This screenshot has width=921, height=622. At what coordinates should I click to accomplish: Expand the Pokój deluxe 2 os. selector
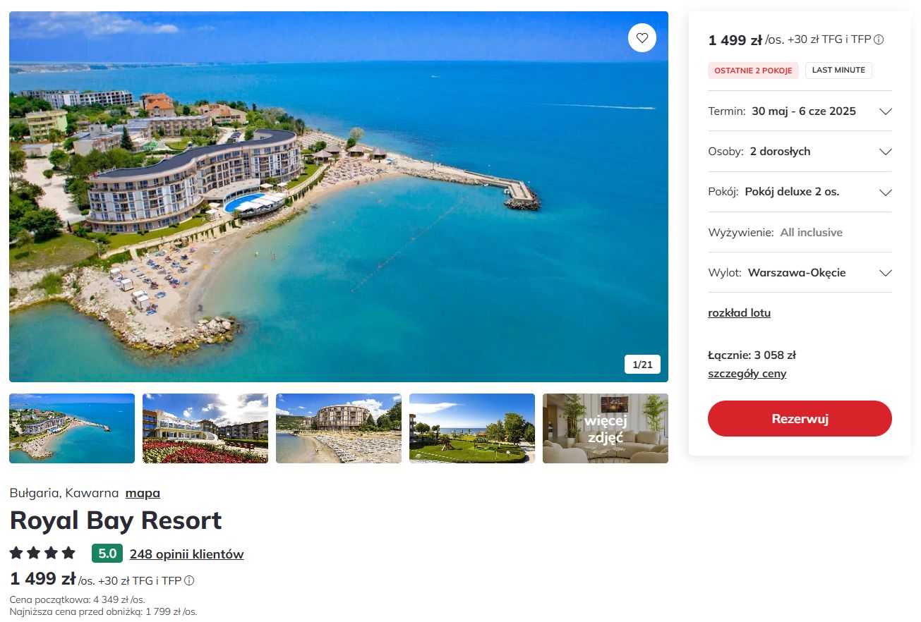[800, 192]
